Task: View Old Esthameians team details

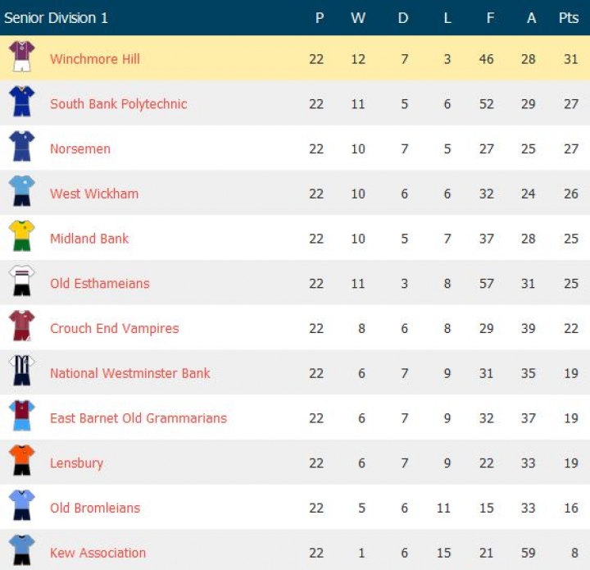Action: pyautogui.click(x=100, y=284)
